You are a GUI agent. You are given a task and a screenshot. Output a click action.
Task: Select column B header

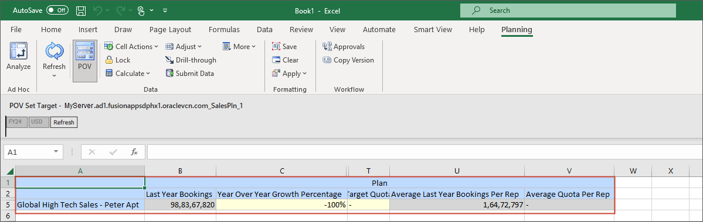[180, 171]
